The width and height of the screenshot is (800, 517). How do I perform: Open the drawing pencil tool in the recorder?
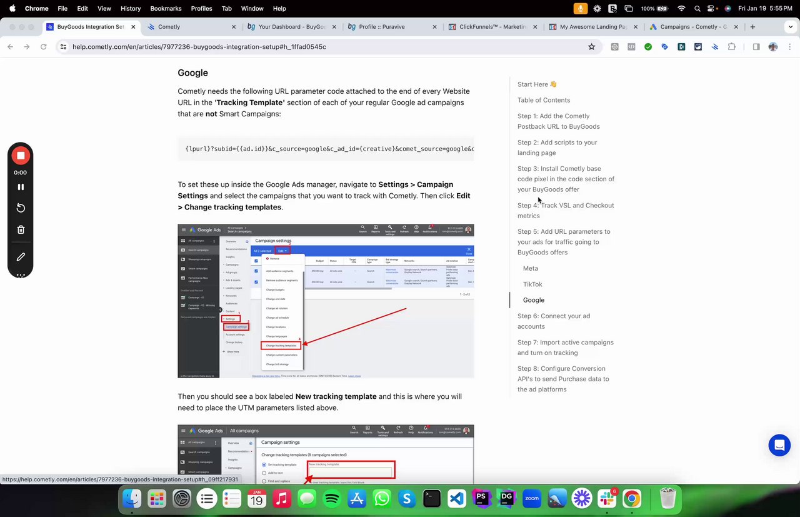tap(21, 257)
